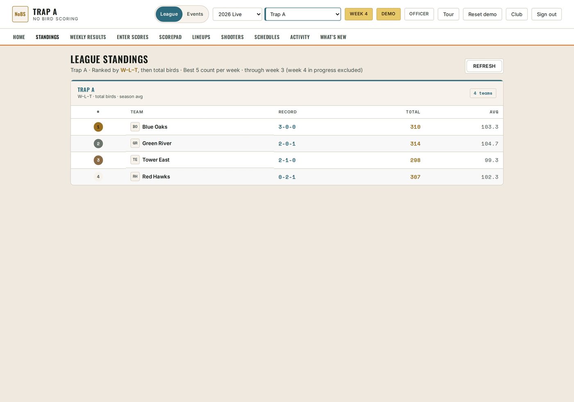
Task: Open the Scorepad tab
Action: (170, 37)
